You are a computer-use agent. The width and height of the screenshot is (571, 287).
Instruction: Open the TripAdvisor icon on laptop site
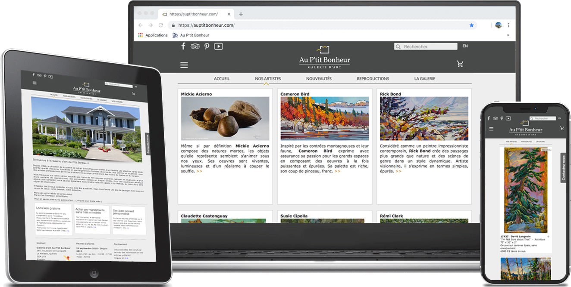click(195, 46)
